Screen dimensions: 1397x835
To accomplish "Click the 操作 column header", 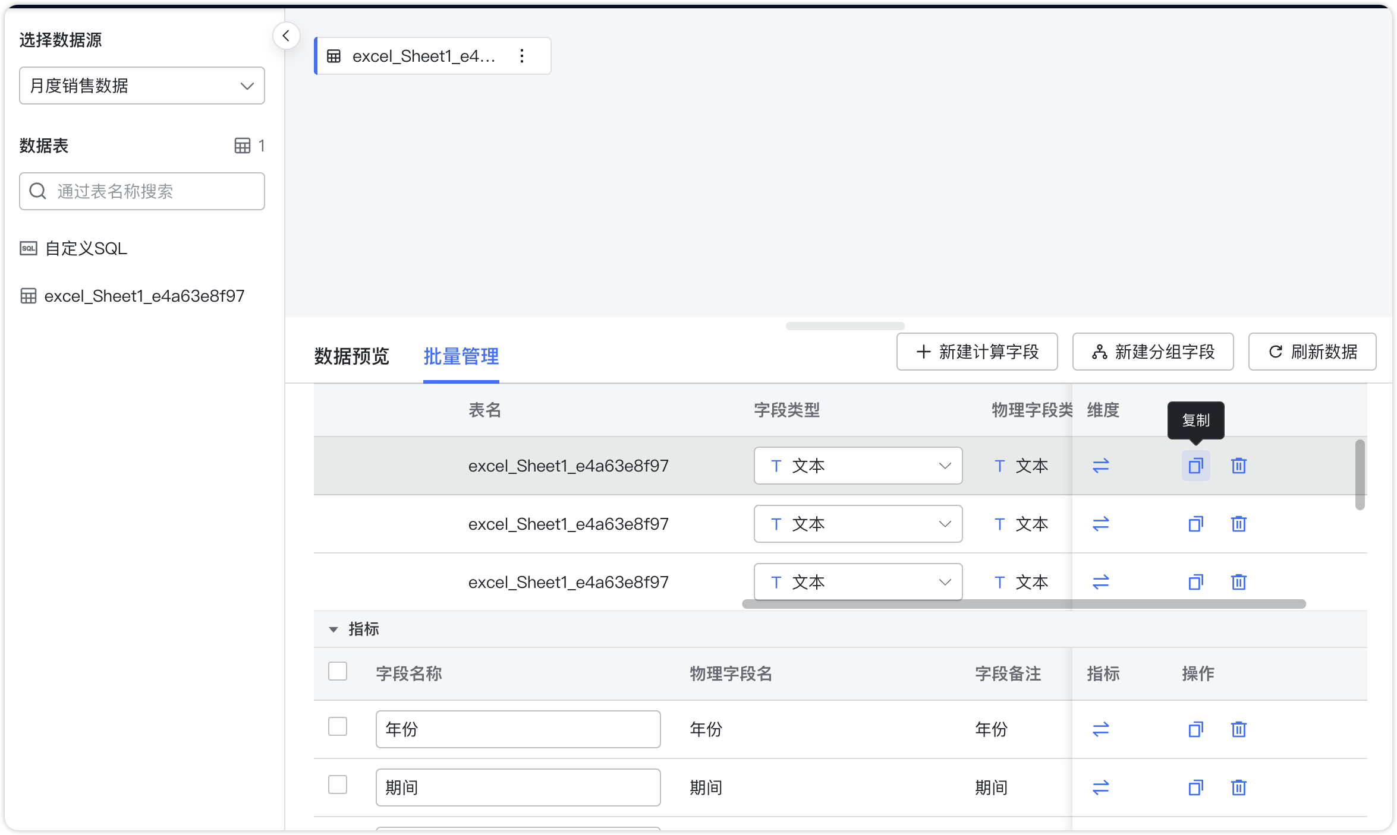I will pos(1198,673).
